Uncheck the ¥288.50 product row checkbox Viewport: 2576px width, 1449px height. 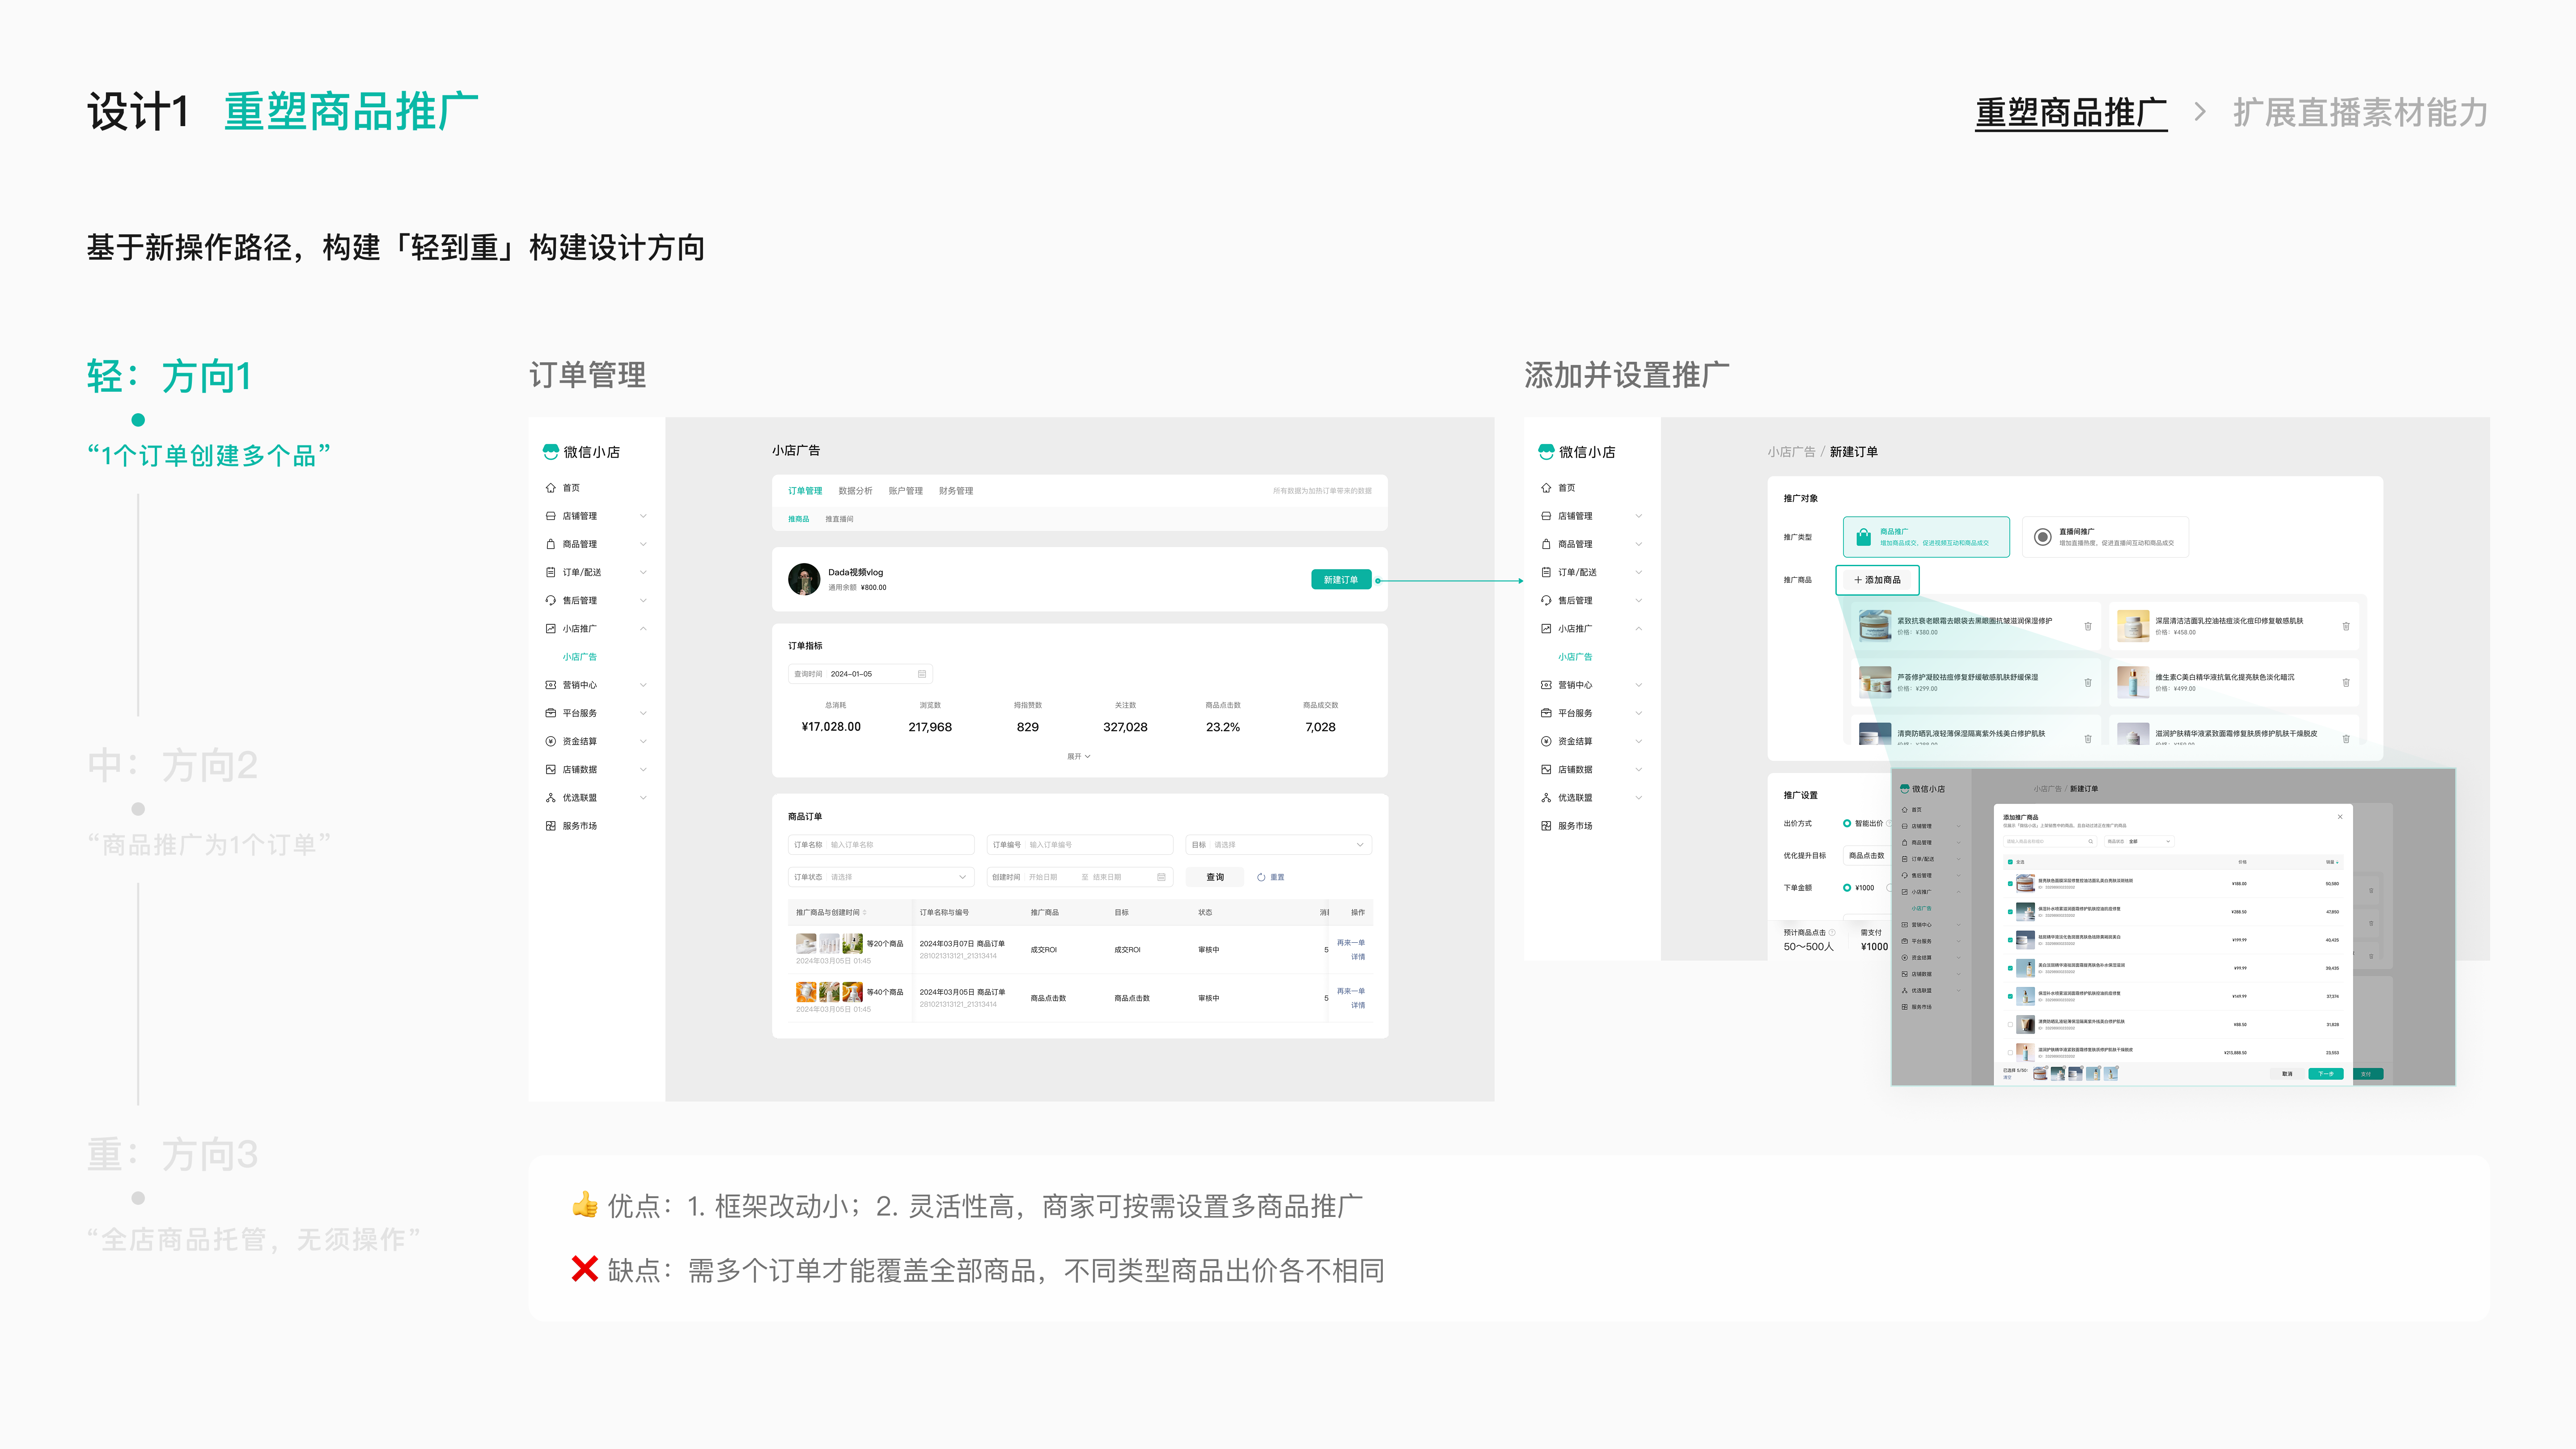(2010, 912)
